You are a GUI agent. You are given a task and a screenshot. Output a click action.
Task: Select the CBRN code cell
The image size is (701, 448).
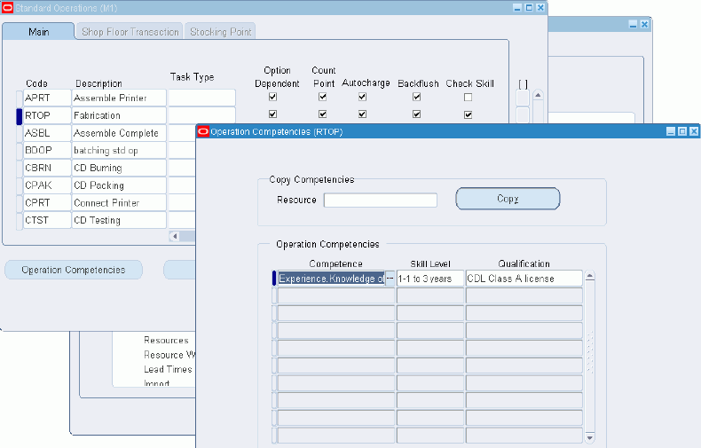tap(47, 168)
